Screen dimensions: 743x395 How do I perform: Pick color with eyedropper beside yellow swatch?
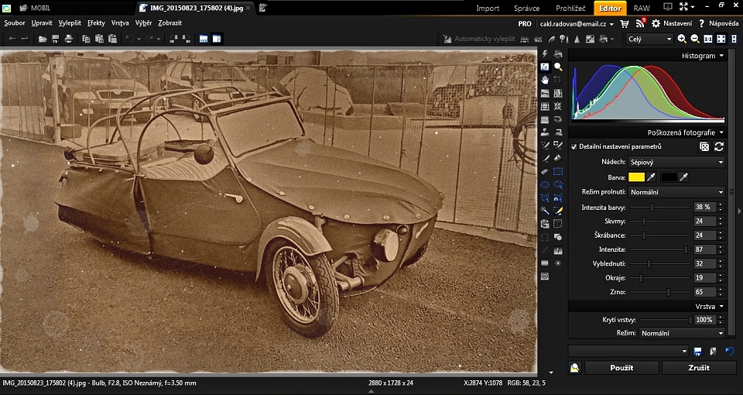[651, 177]
